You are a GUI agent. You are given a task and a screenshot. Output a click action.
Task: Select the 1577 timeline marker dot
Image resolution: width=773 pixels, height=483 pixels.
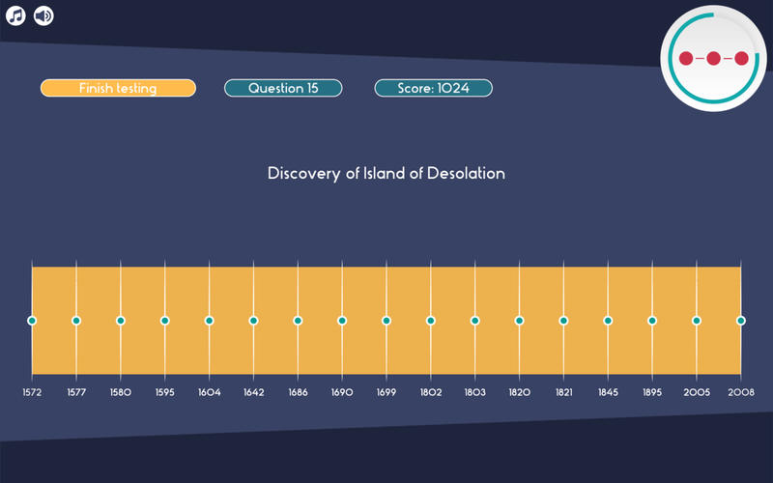point(76,321)
